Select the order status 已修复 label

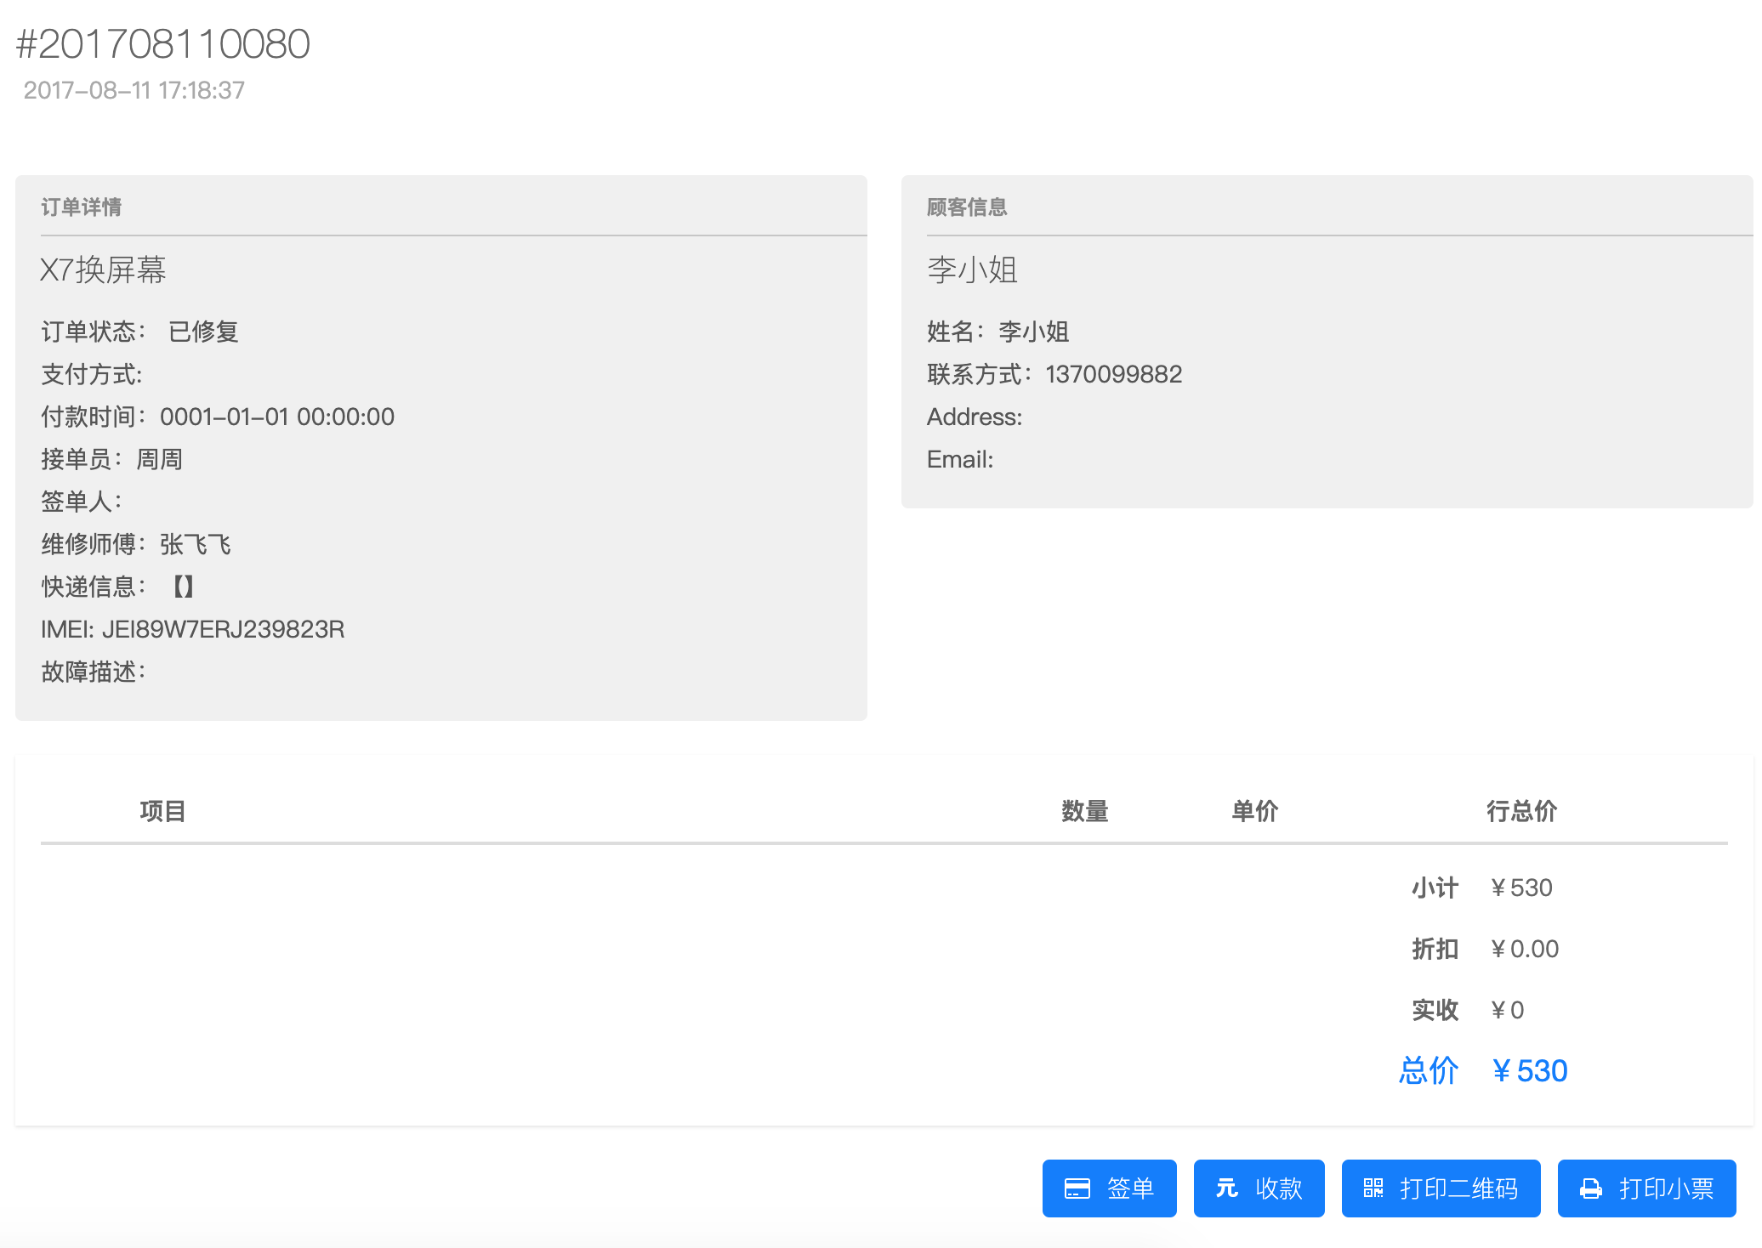point(202,332)
